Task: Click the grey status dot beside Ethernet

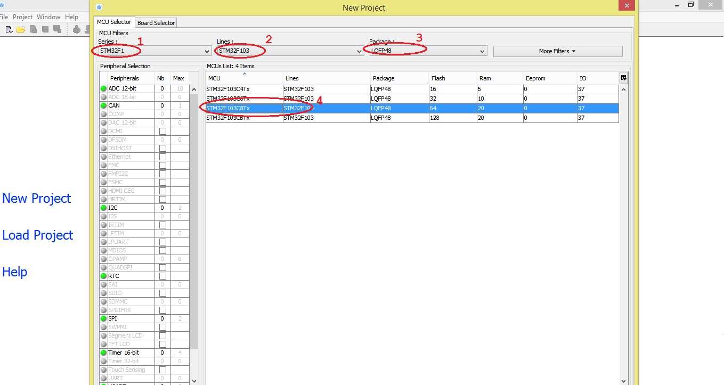Action: [x=103, y=157]
